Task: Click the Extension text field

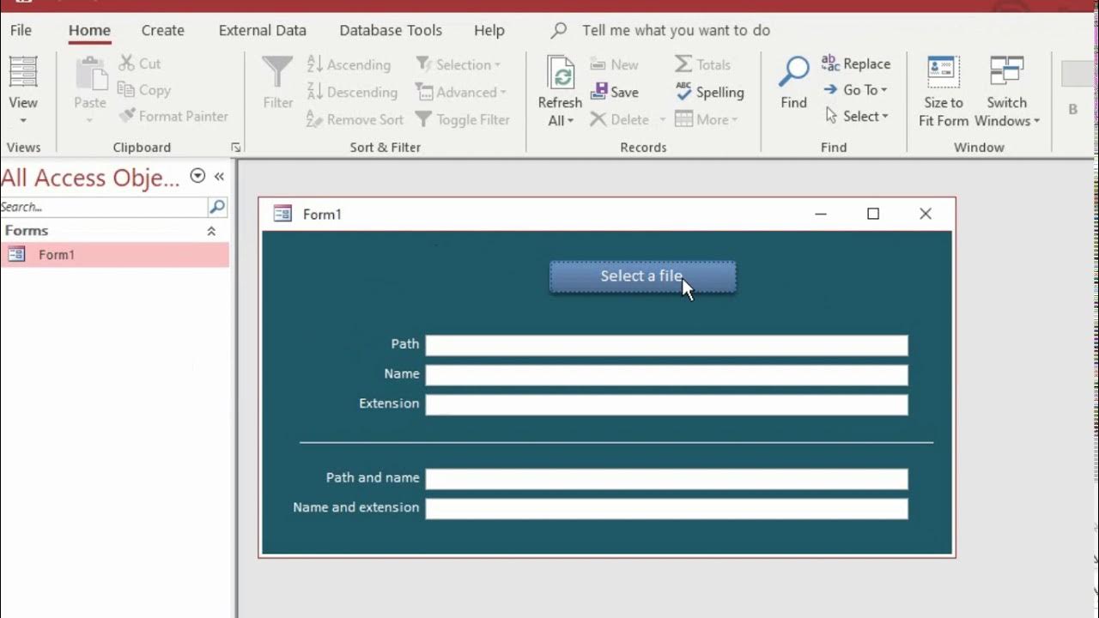Action: pyautogui.click(x=666, y=405)
